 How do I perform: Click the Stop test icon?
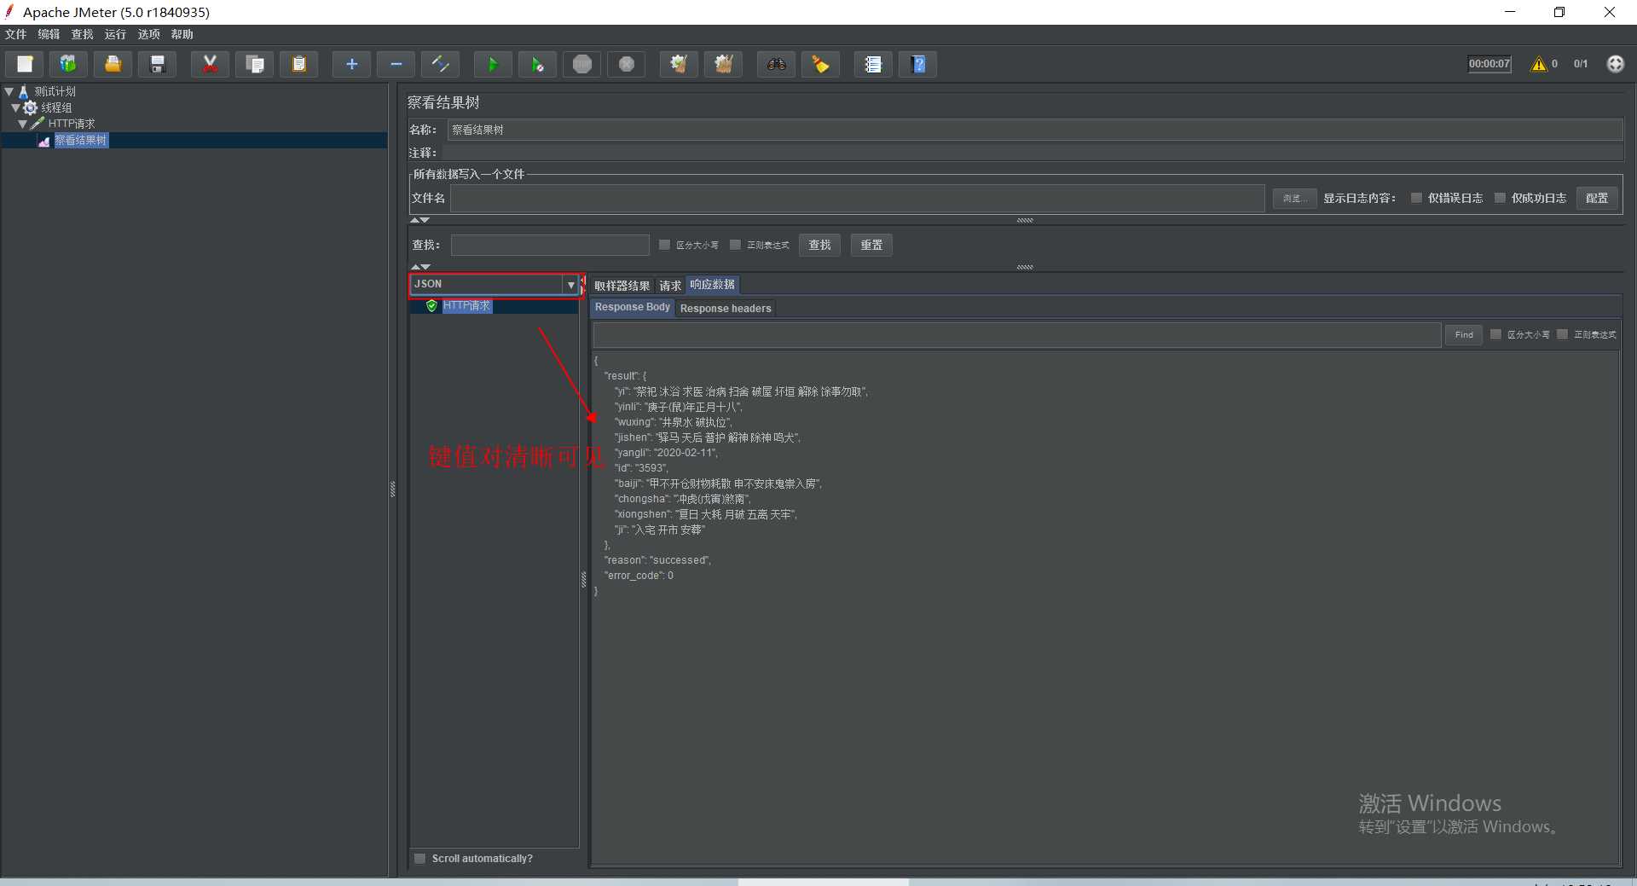582,64
